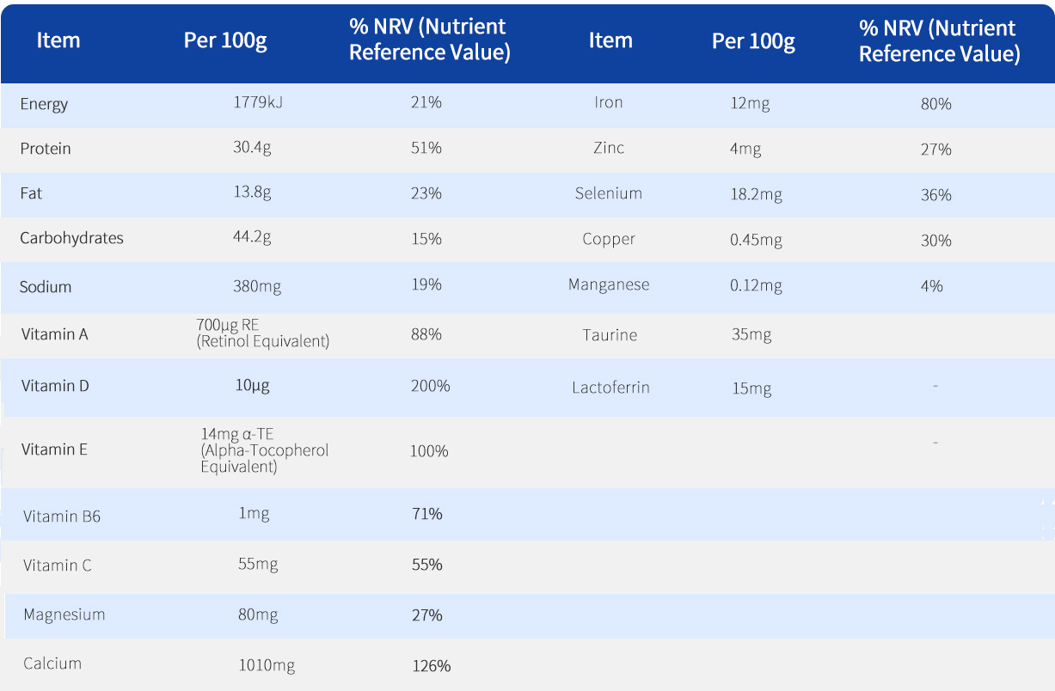The image size is (1055, 691).
Task: Click the left Per 100g header
Action: 225,40
